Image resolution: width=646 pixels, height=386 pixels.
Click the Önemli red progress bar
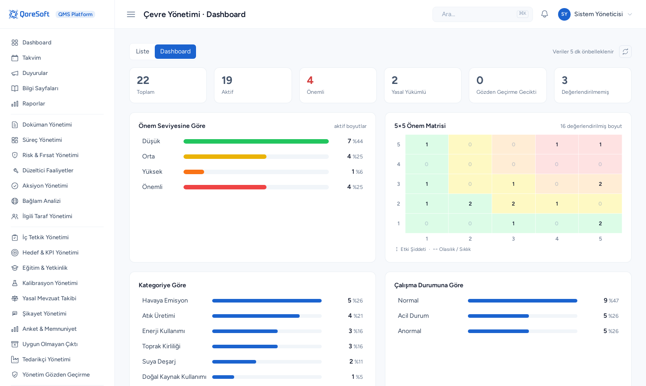coord(225,187)
